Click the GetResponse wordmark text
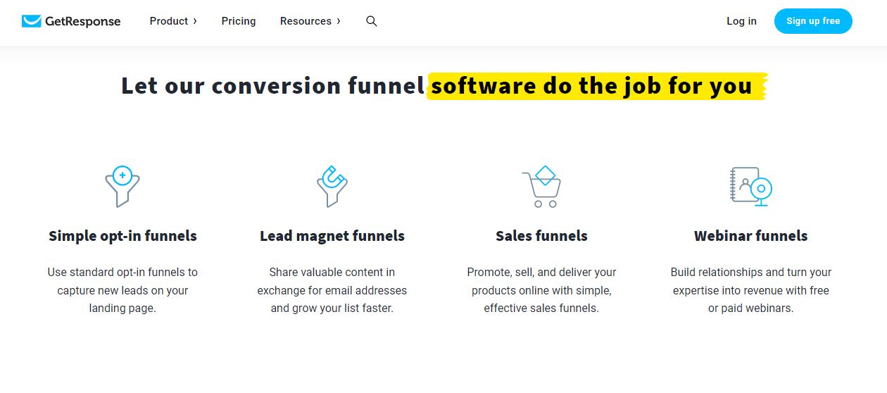The width and height of the screenshot is (887, 393). (83, 22)
